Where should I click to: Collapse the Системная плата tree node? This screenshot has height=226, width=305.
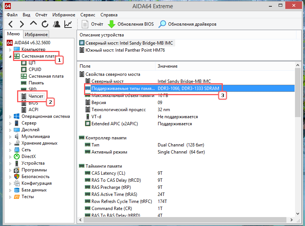pyautogui.click(x=10, y=56)
